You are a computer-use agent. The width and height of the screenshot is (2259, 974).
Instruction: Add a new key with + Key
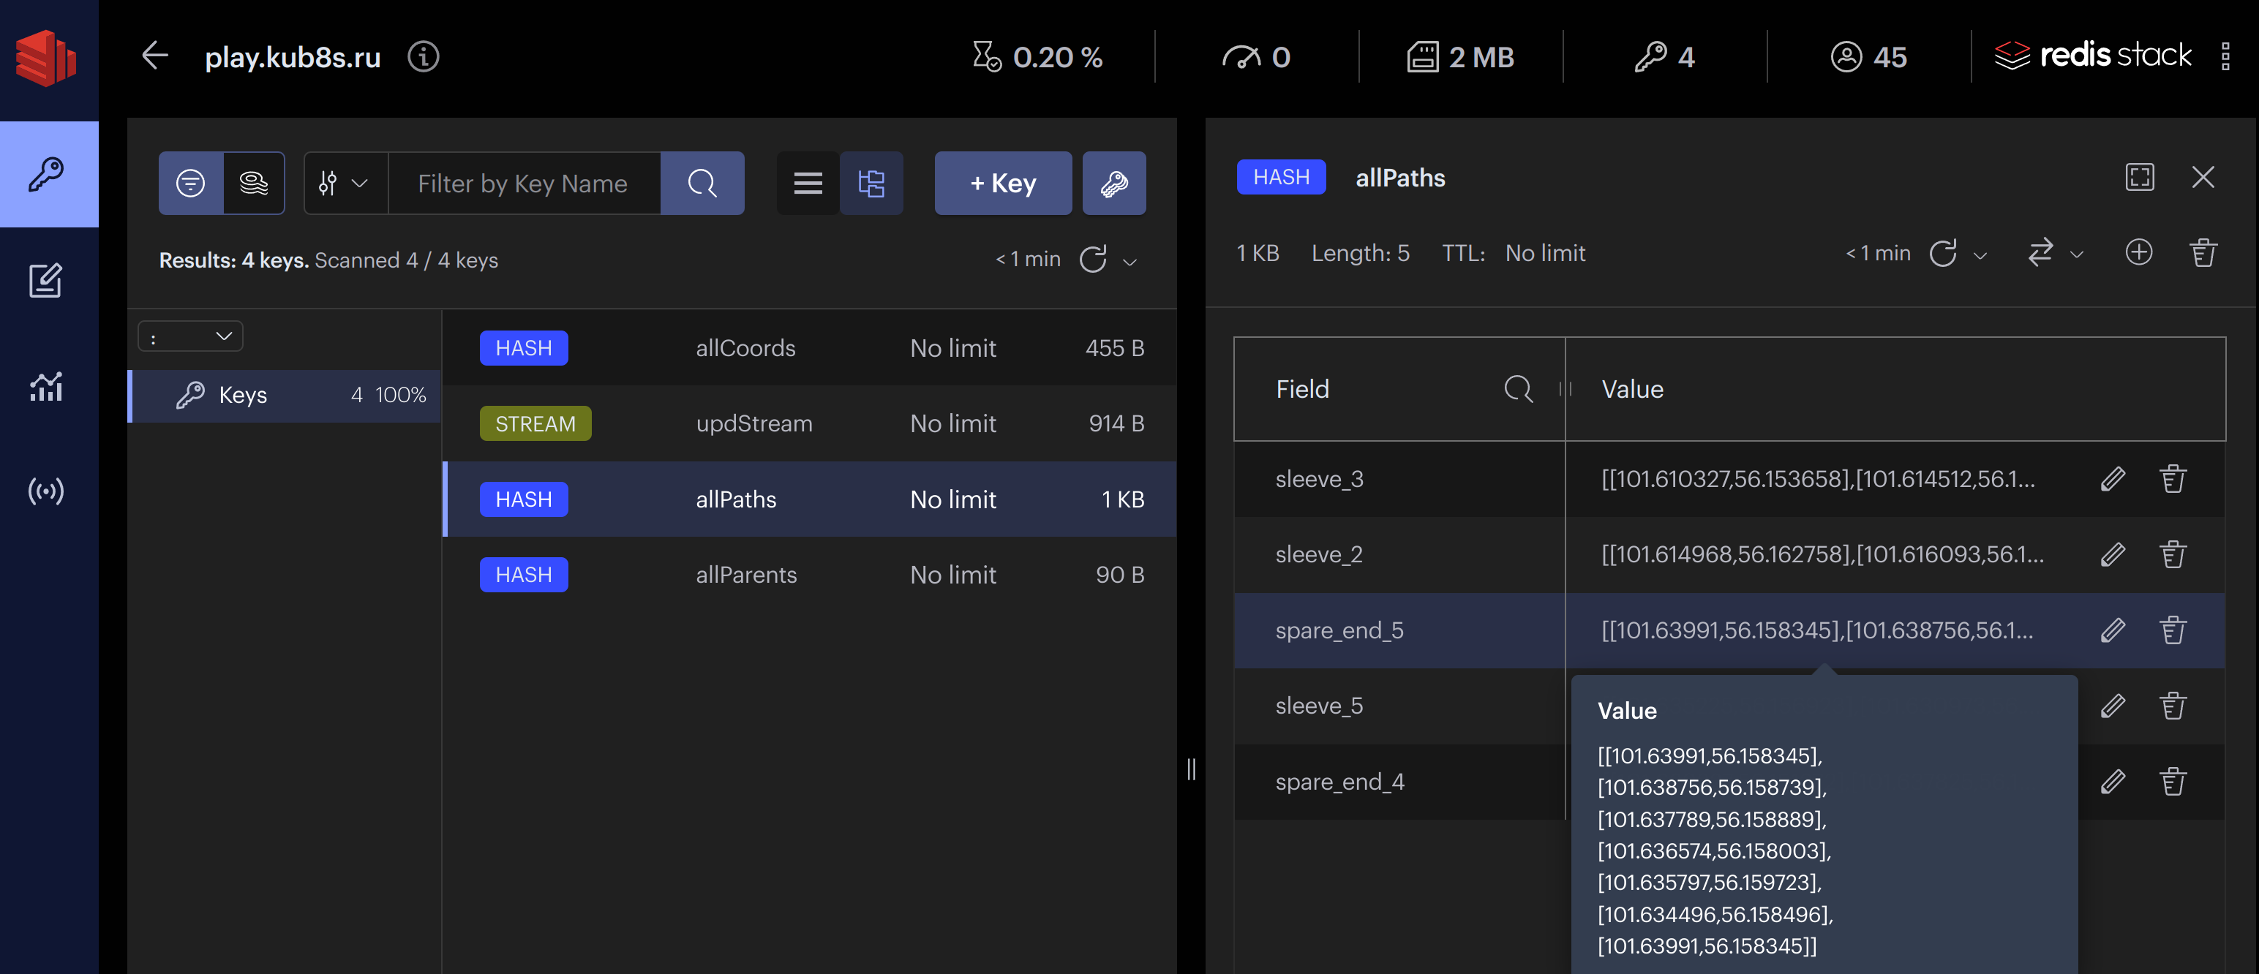tap(1002, 182)
